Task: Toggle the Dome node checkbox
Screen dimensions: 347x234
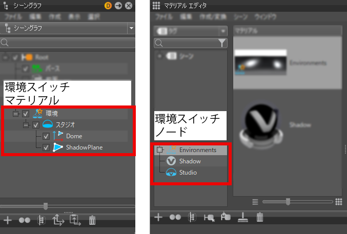Action: click(x=46, y=136)
